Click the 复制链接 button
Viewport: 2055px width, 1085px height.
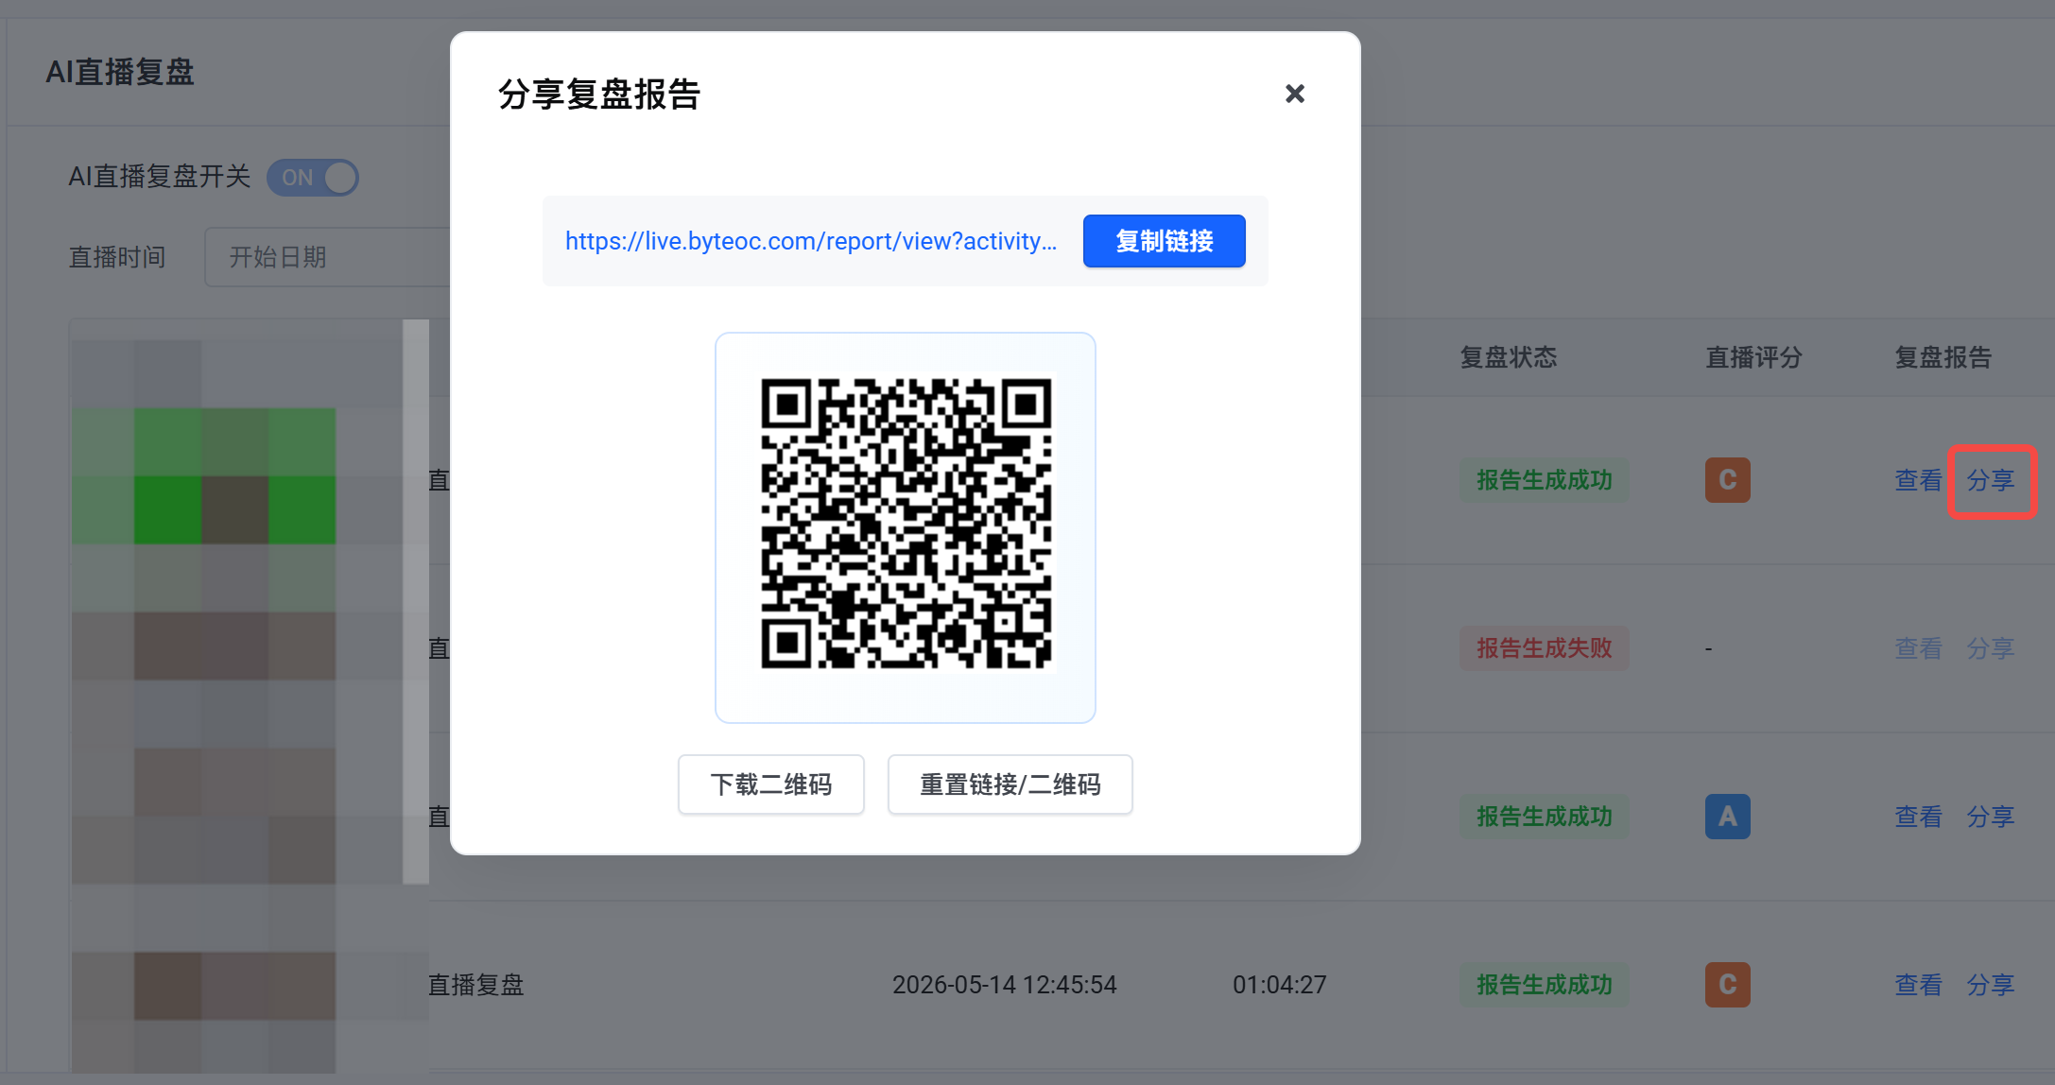click(x=1164, y=241)
